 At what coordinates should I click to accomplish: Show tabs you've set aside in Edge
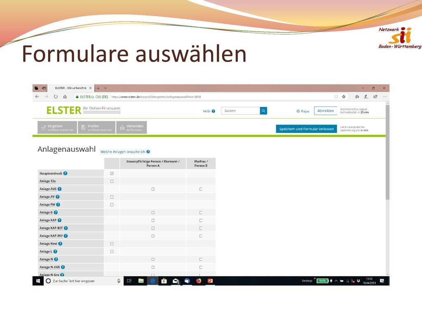(x=36, y=88)
